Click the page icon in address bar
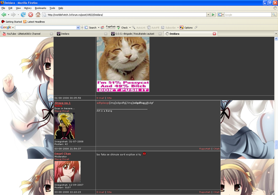 (x=45, y=15)
